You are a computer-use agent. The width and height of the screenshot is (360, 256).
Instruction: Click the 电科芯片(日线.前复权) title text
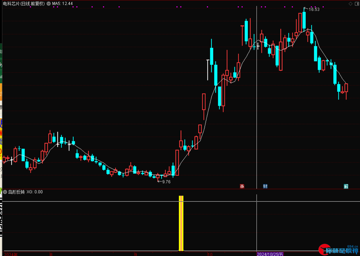coord(24,4)
